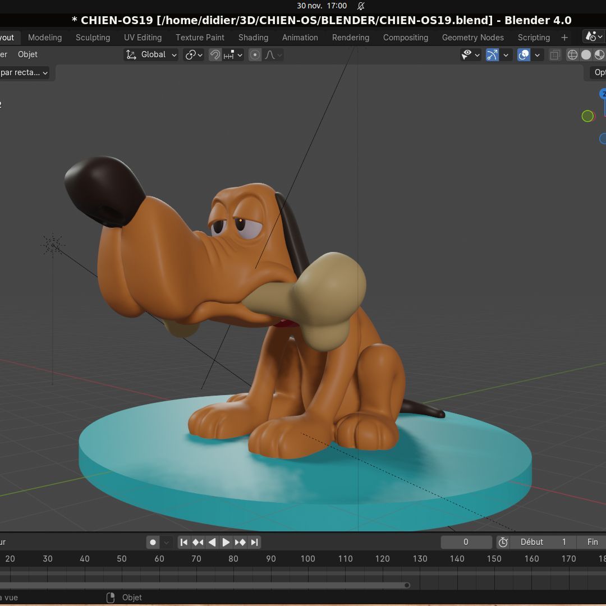The image size is (606, 606).
Task: Toggle viewport overlays icon
Action: (x=524, y=54)
